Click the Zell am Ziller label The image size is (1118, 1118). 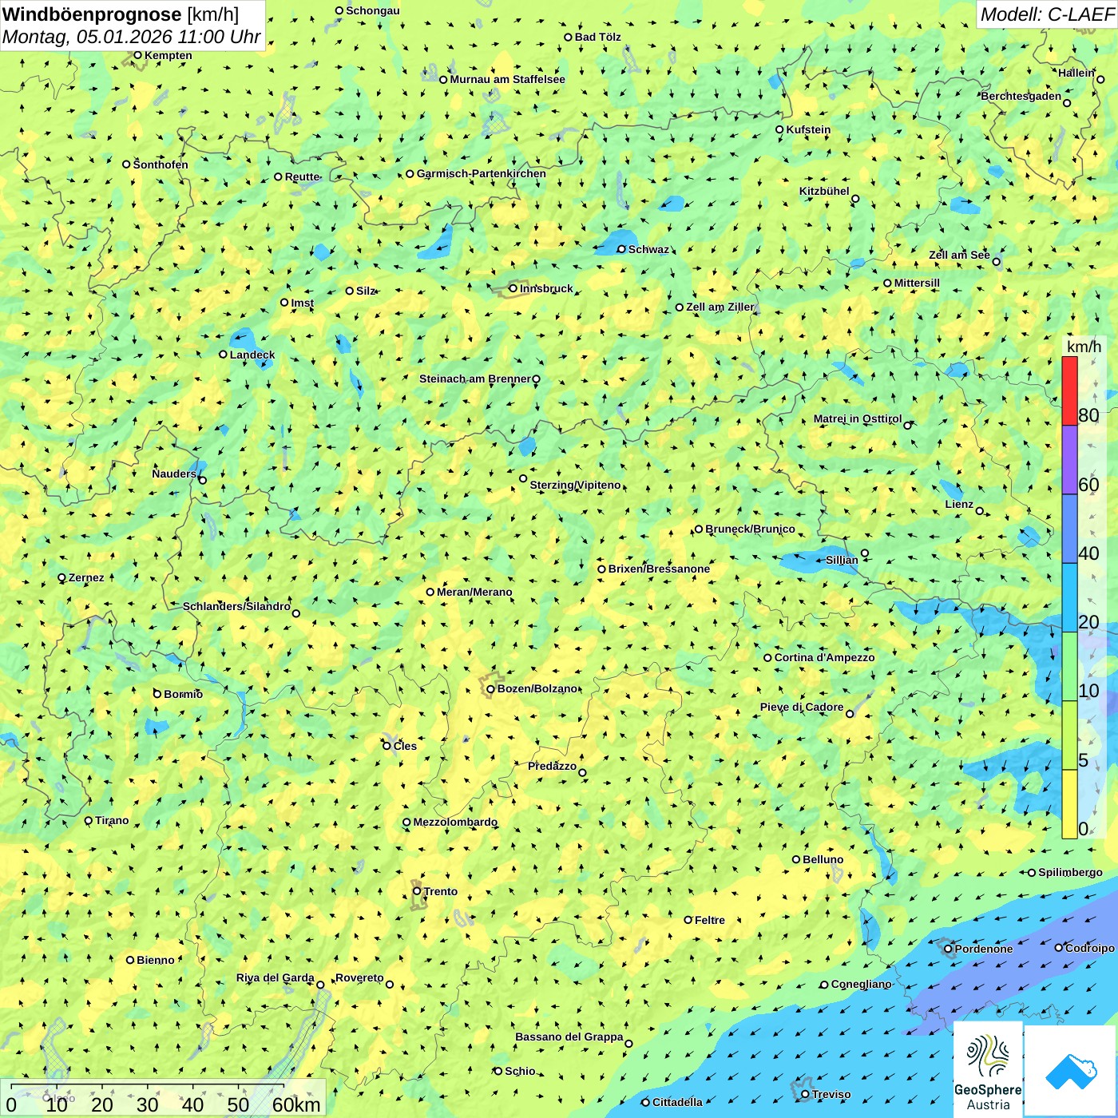point(720,307)
